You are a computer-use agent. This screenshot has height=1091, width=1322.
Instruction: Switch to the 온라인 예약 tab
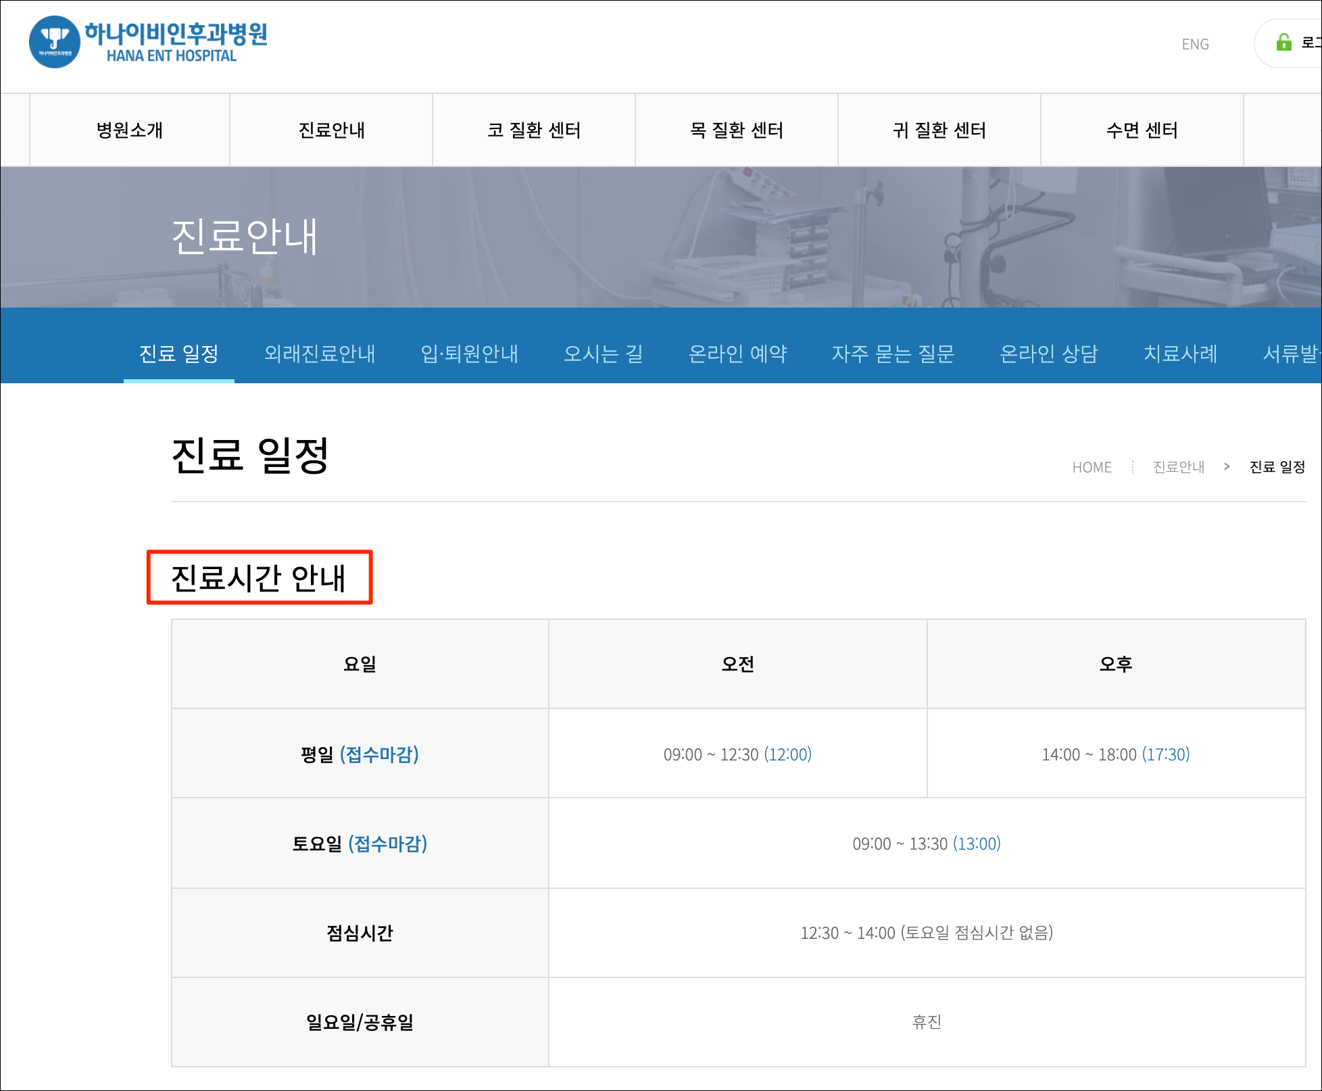[x=737, y=354]
